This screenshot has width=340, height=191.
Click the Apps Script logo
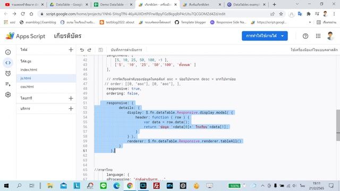pos(25,36)
